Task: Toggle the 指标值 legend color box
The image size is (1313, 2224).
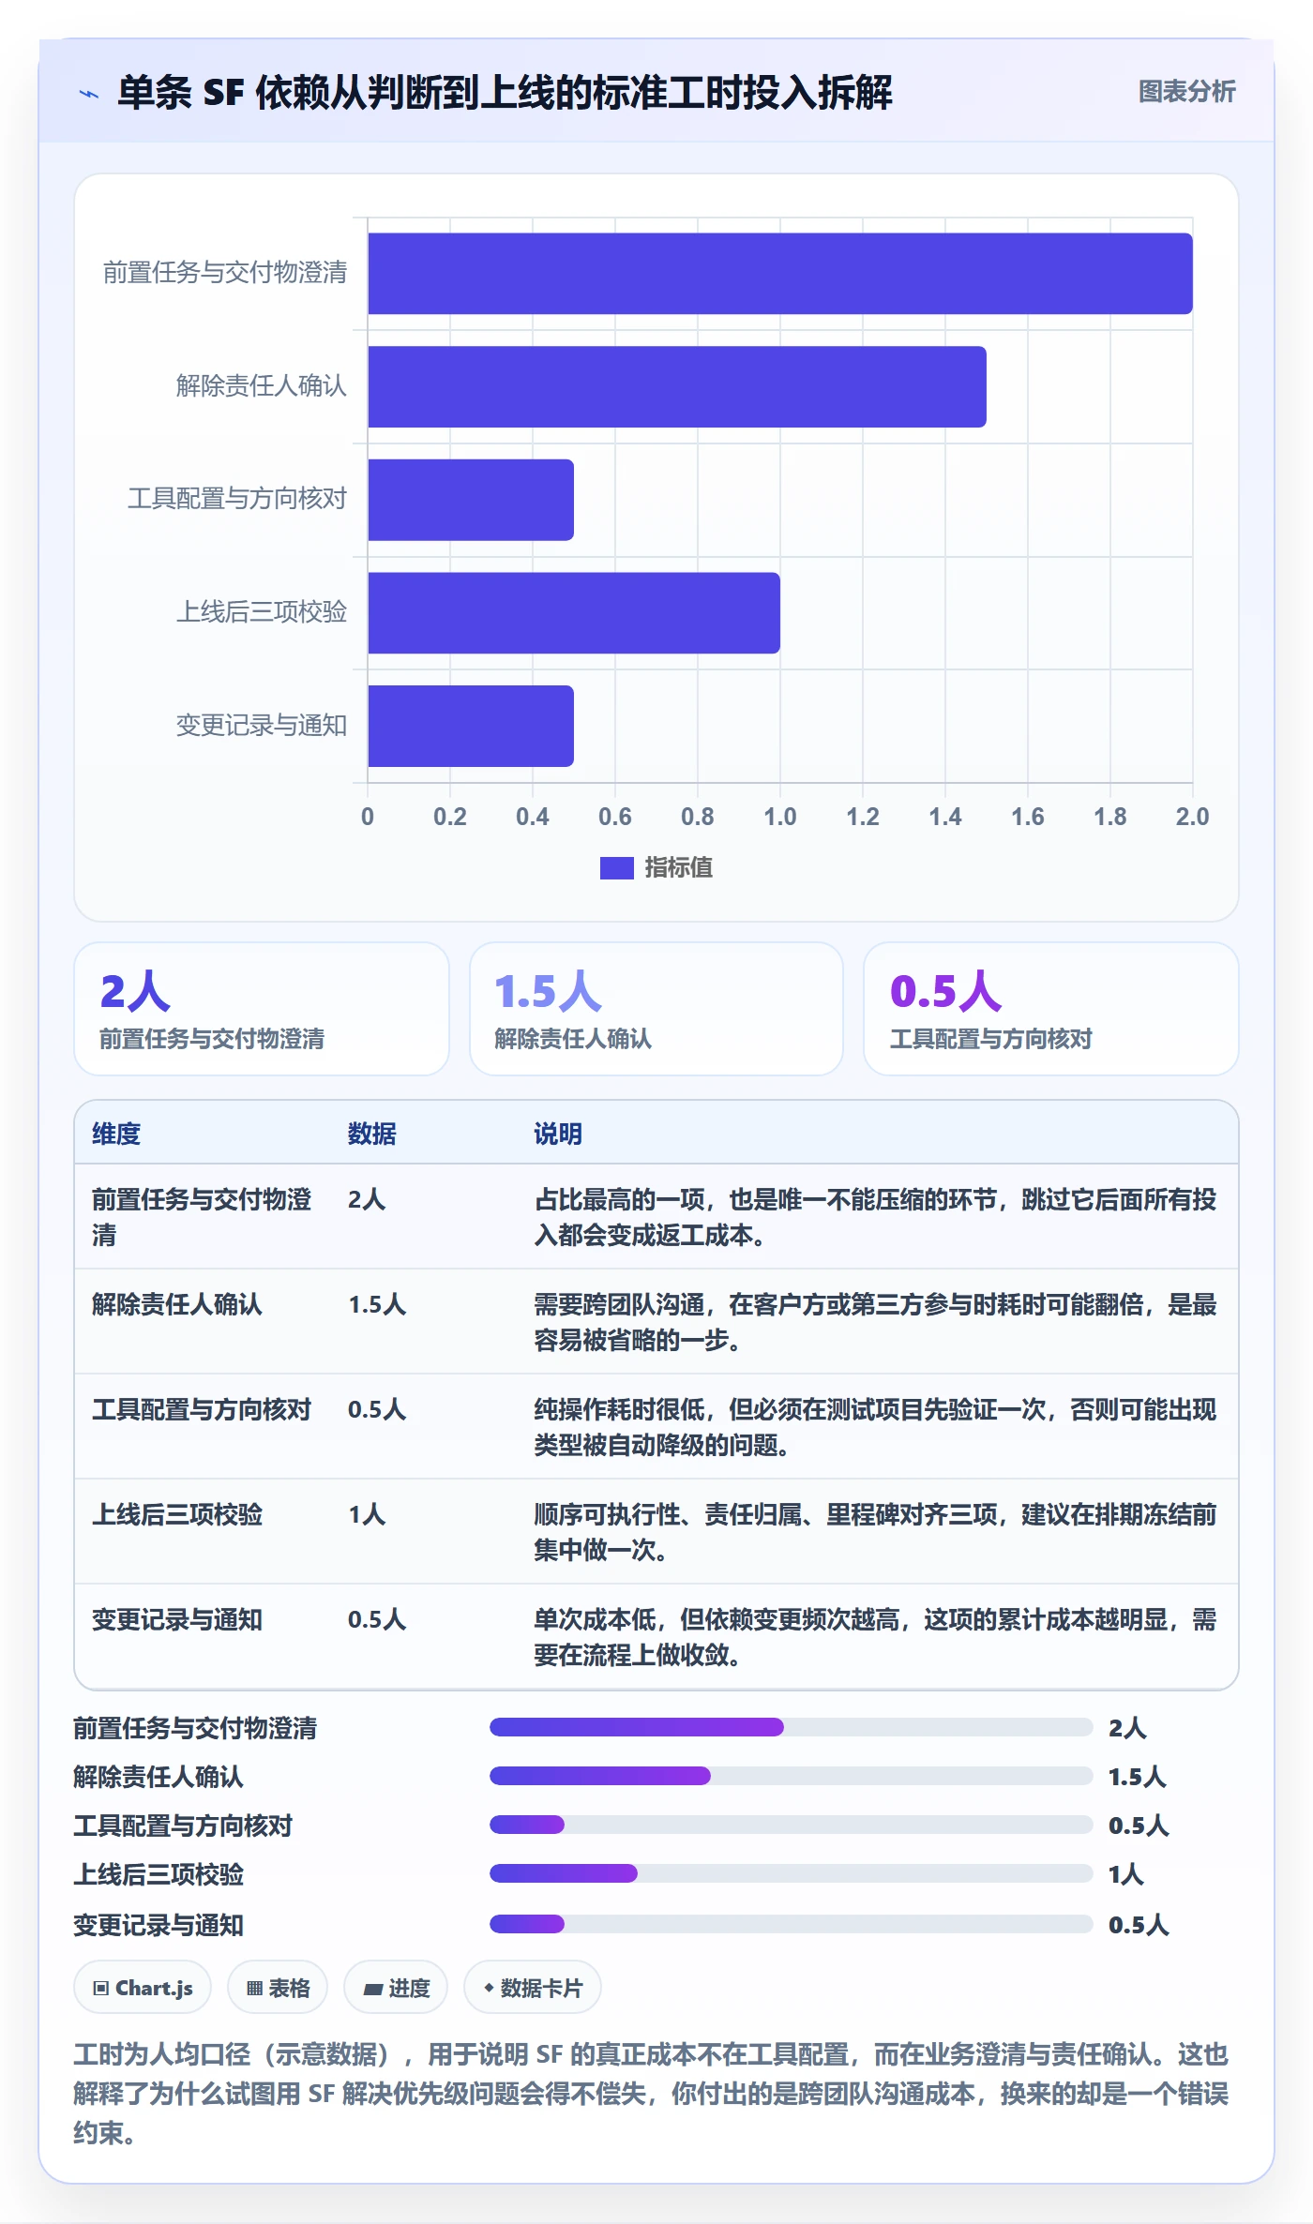Action: tap(616, 868)
